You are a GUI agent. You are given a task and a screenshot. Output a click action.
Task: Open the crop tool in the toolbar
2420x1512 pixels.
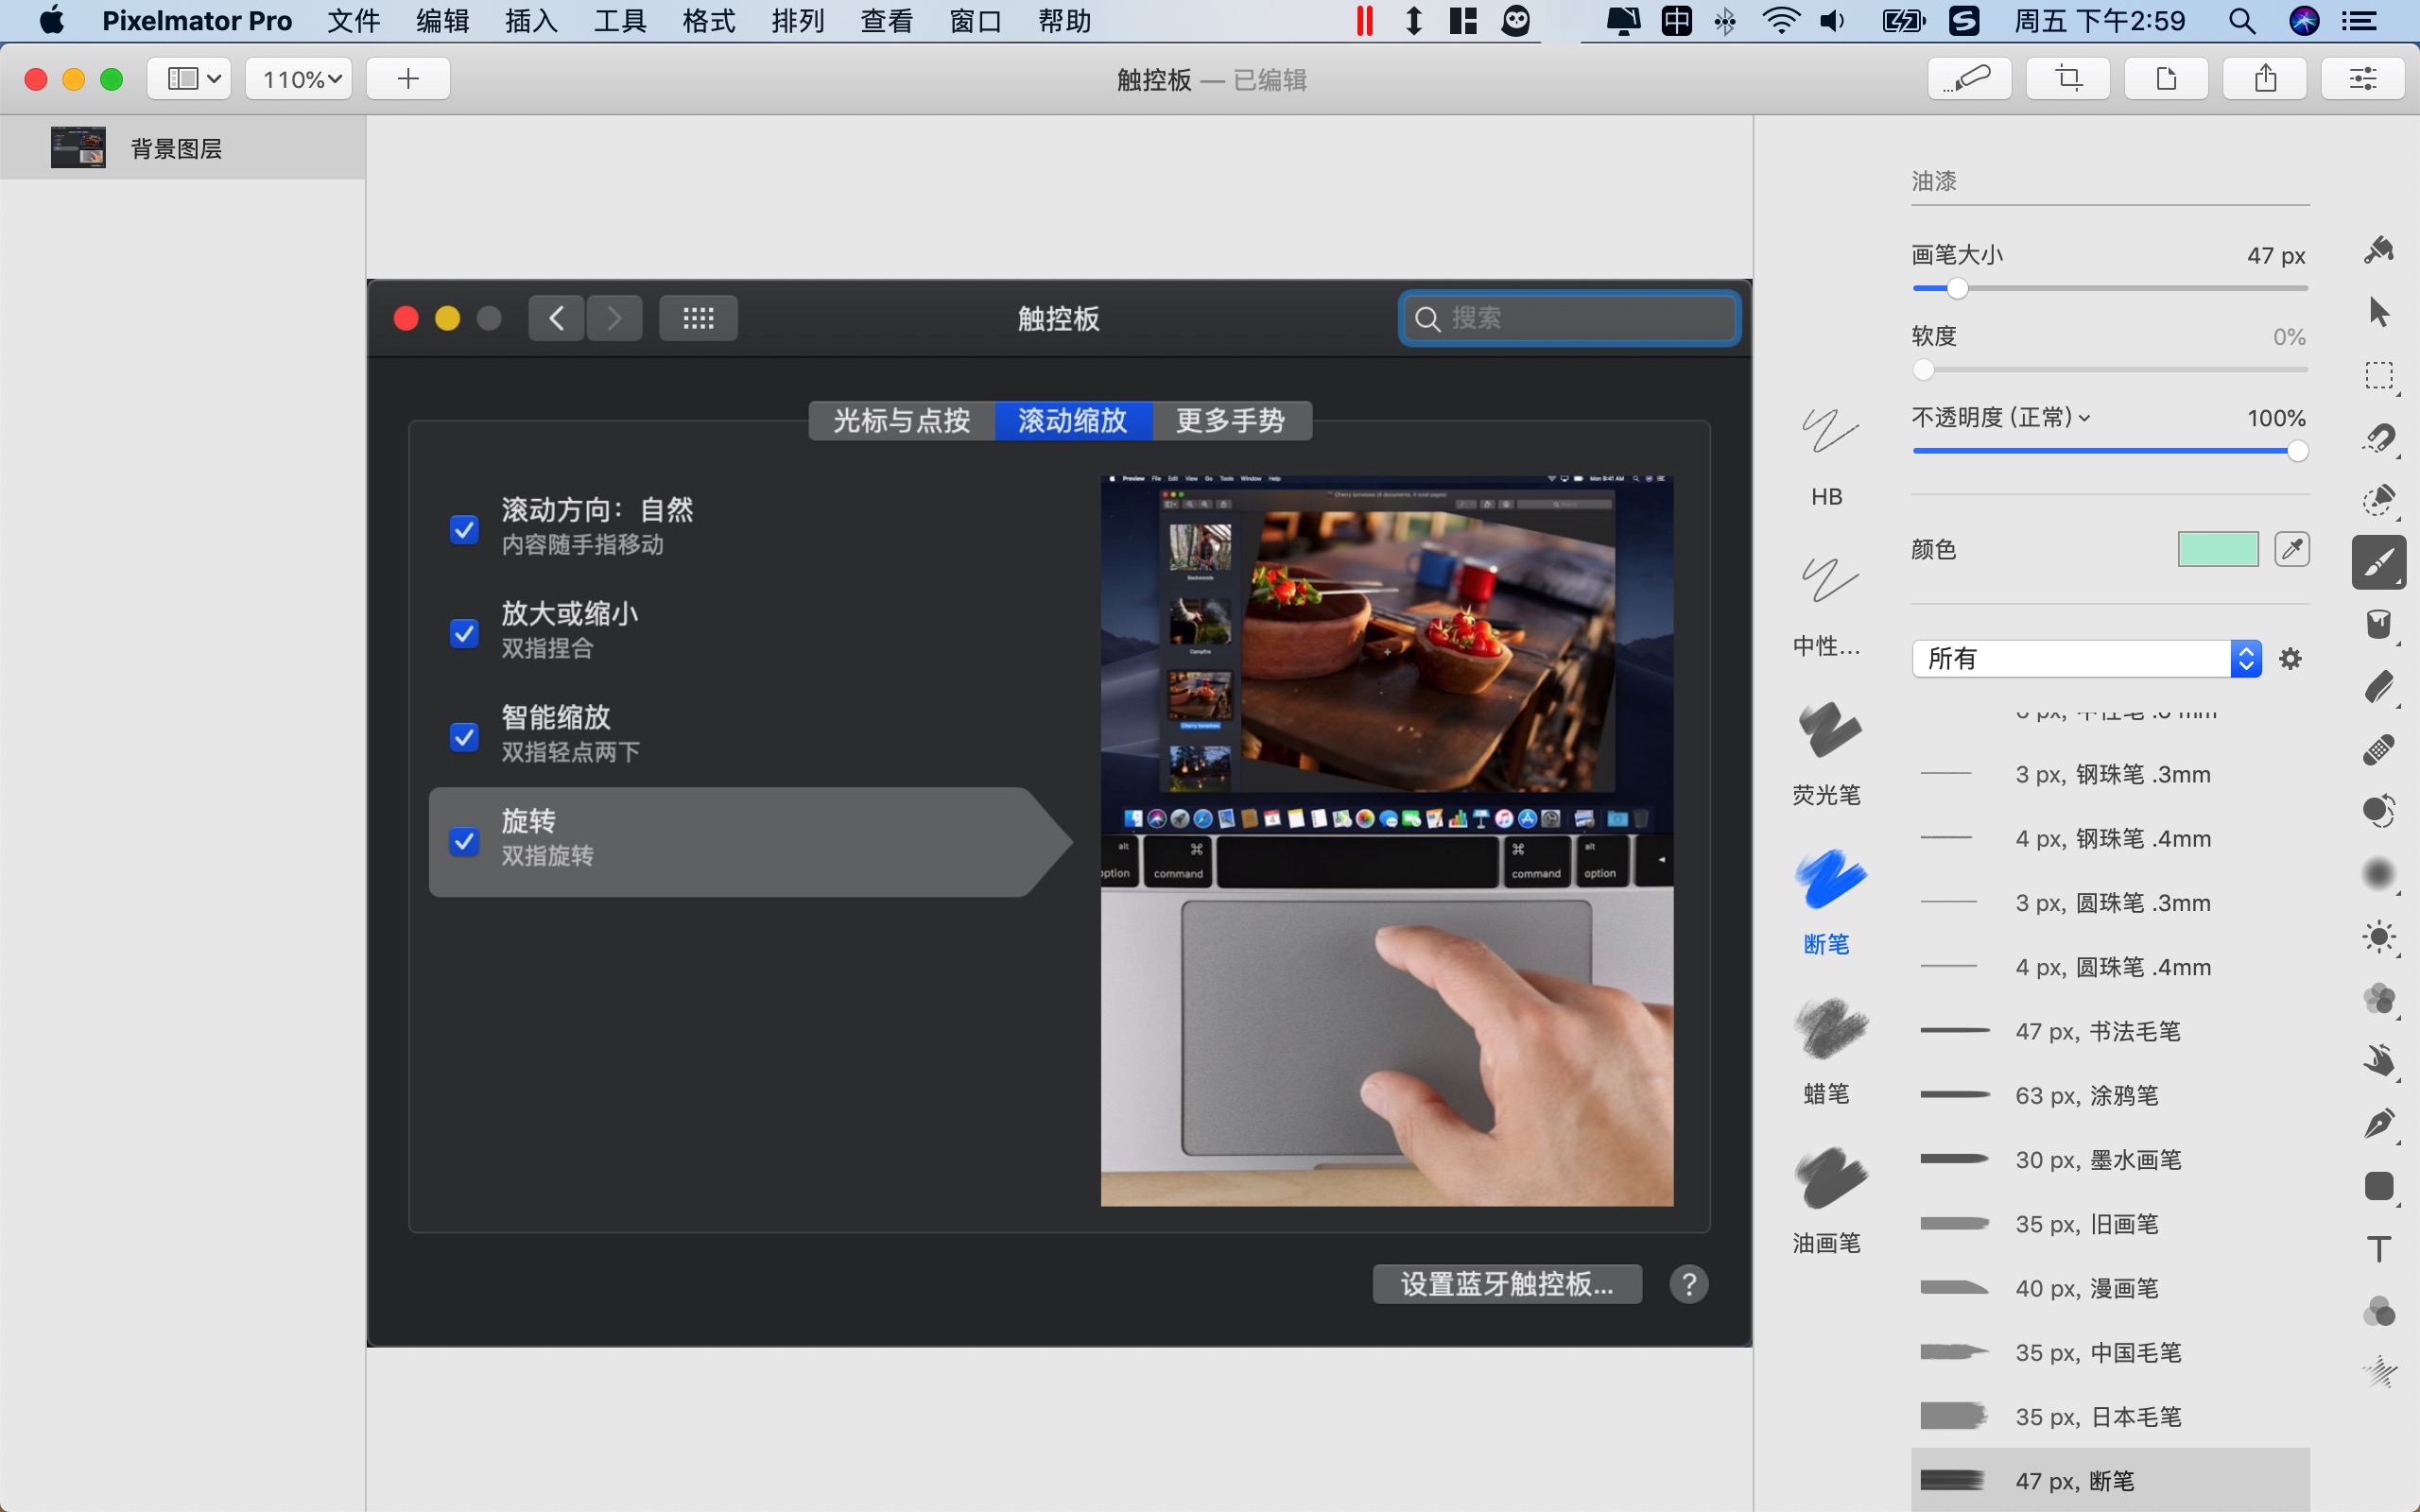(2066, 78)
